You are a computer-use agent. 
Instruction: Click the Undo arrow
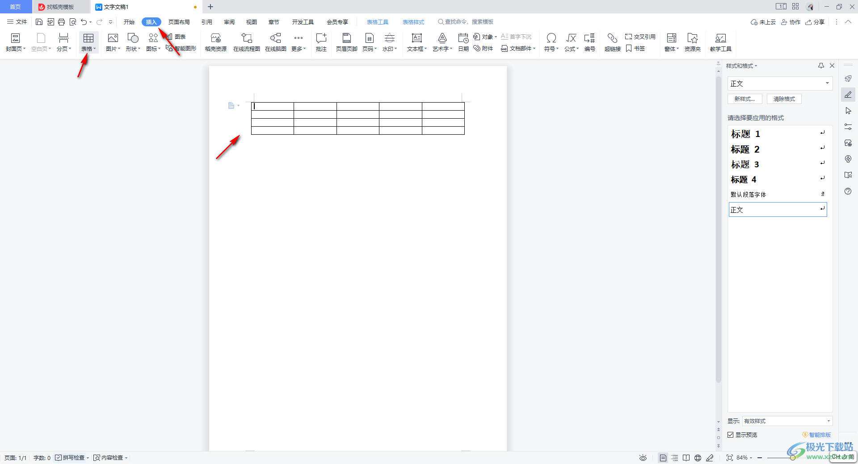(84, 22)
